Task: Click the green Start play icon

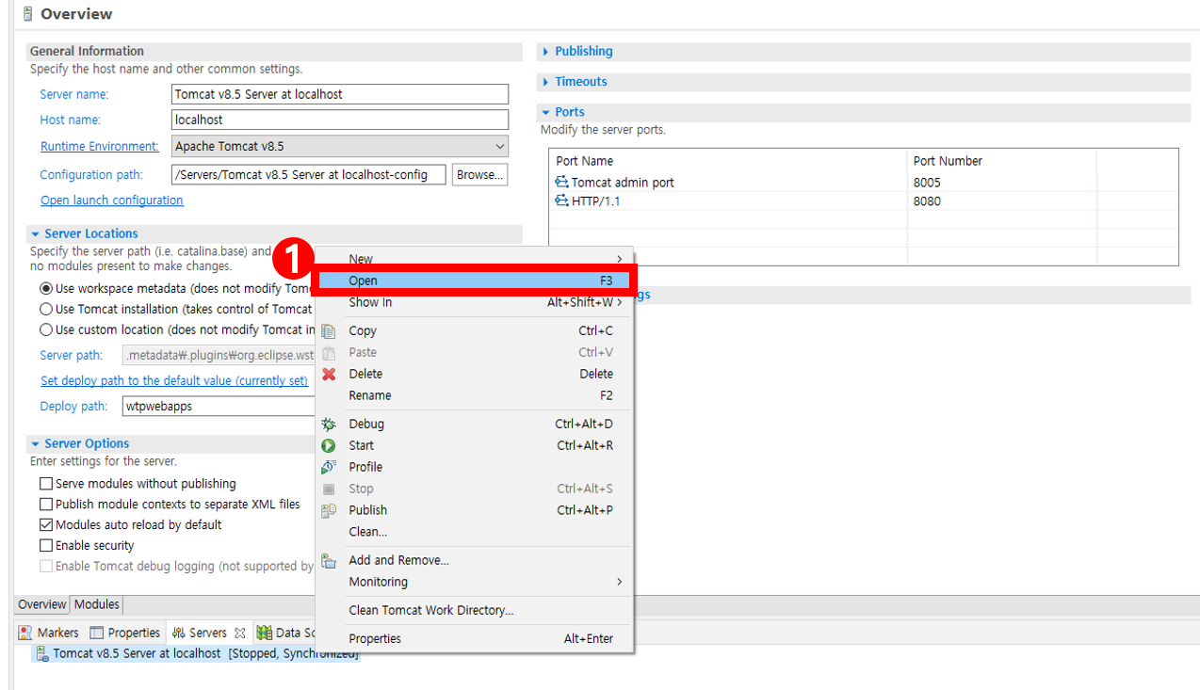Action: point(329,445)
